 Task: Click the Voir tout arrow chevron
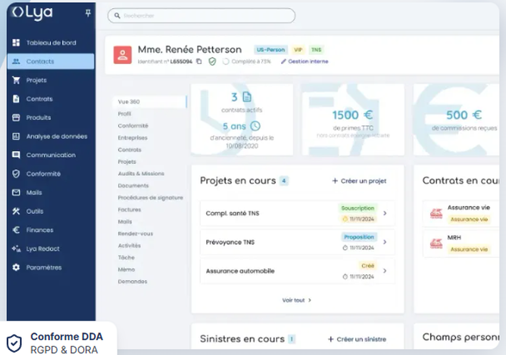[310, 300]
